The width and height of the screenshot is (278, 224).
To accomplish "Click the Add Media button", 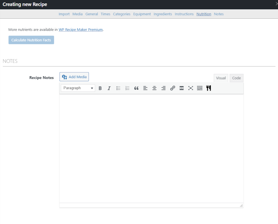I will point(74,77).
